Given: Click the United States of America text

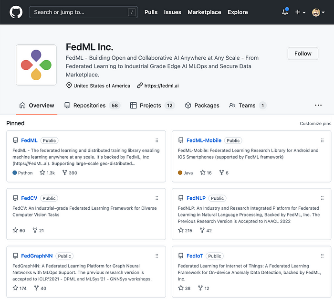Looking at the screenshot, I should tap(102, 86).
